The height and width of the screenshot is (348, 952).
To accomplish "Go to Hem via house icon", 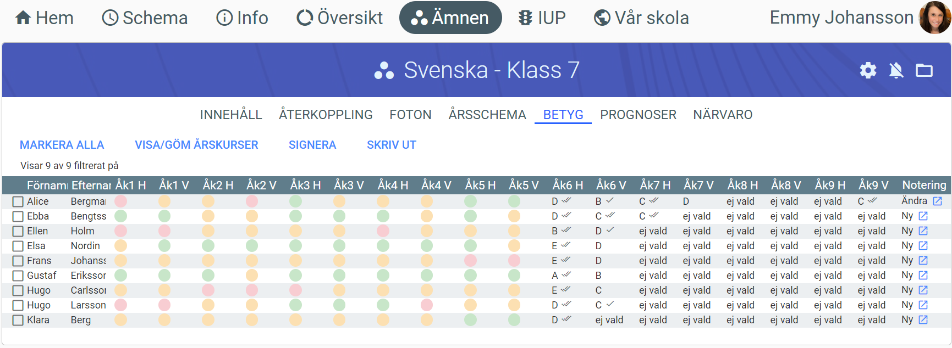I will (23, 18).
